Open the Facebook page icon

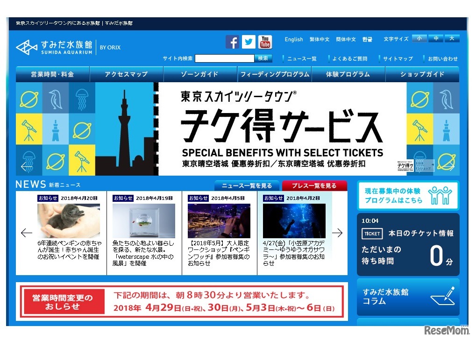[232, 42]
